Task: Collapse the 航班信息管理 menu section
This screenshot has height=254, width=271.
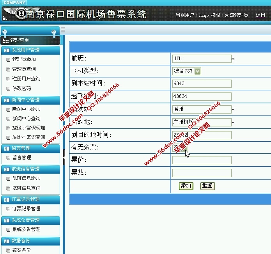Action: click(30, 169)
